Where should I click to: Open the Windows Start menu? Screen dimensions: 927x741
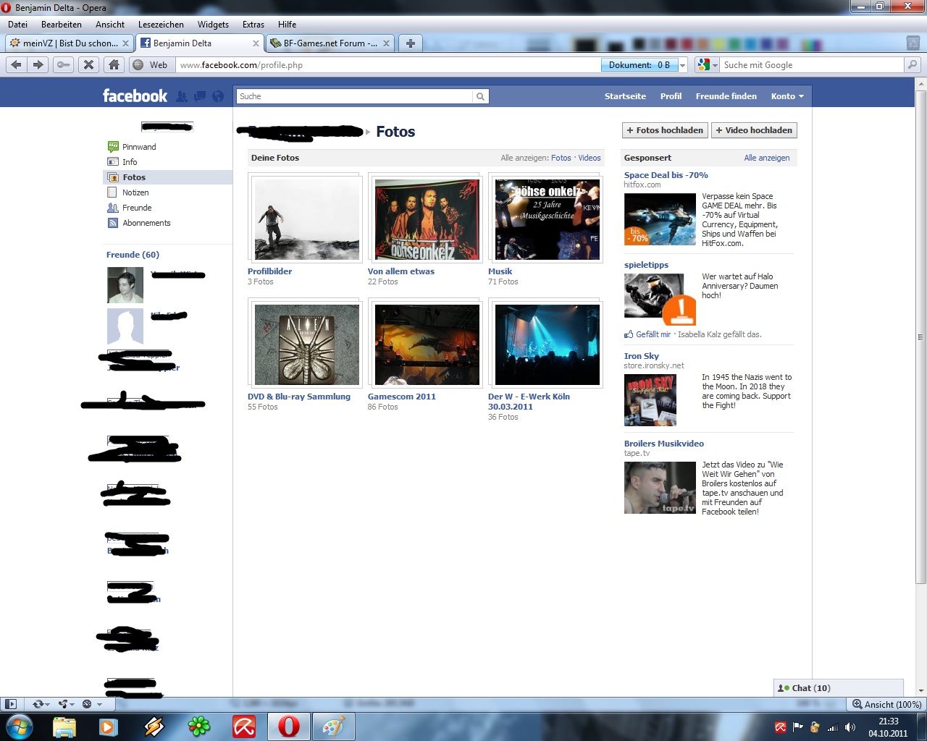(x=20, y=726)
